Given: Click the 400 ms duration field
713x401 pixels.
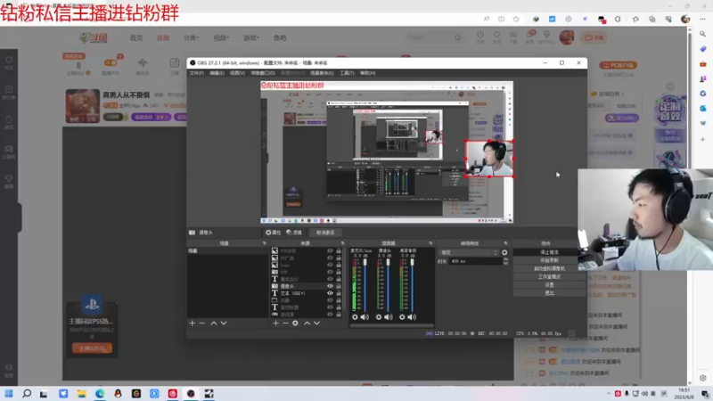Looking at the screenshot, I should [x=475, y=261].
